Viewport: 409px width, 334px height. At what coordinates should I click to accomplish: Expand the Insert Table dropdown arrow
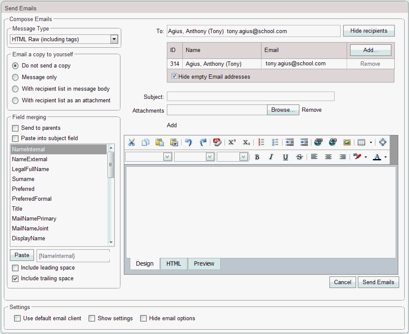(x=371, y=143)
